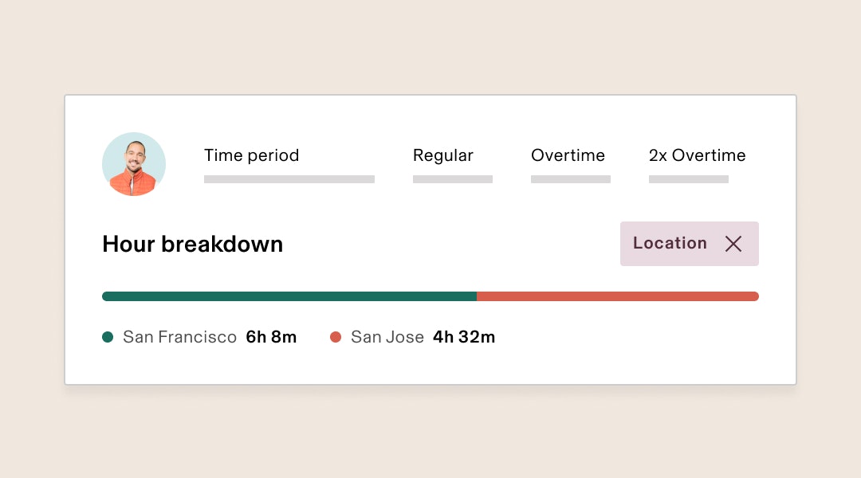
Task: Click the red San Jose bar segment
Action: click(x=618, y=296)
